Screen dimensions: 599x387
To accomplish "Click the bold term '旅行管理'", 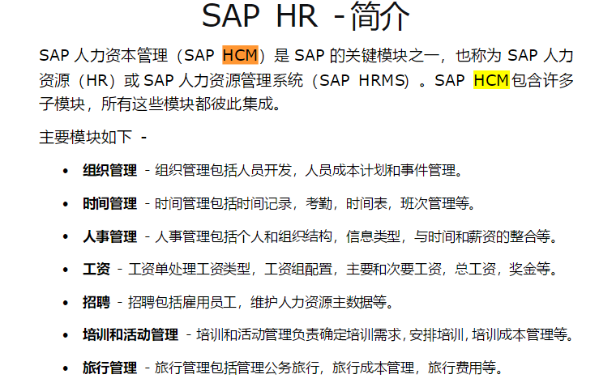I will click(109, 368).
